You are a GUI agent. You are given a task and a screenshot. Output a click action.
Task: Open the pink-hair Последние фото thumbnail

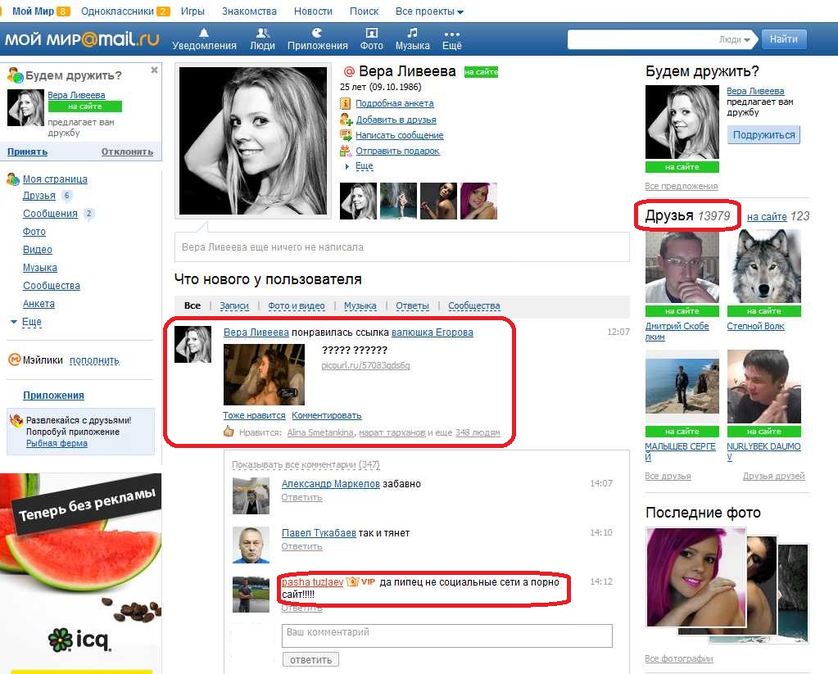click(x=695, y=577)
